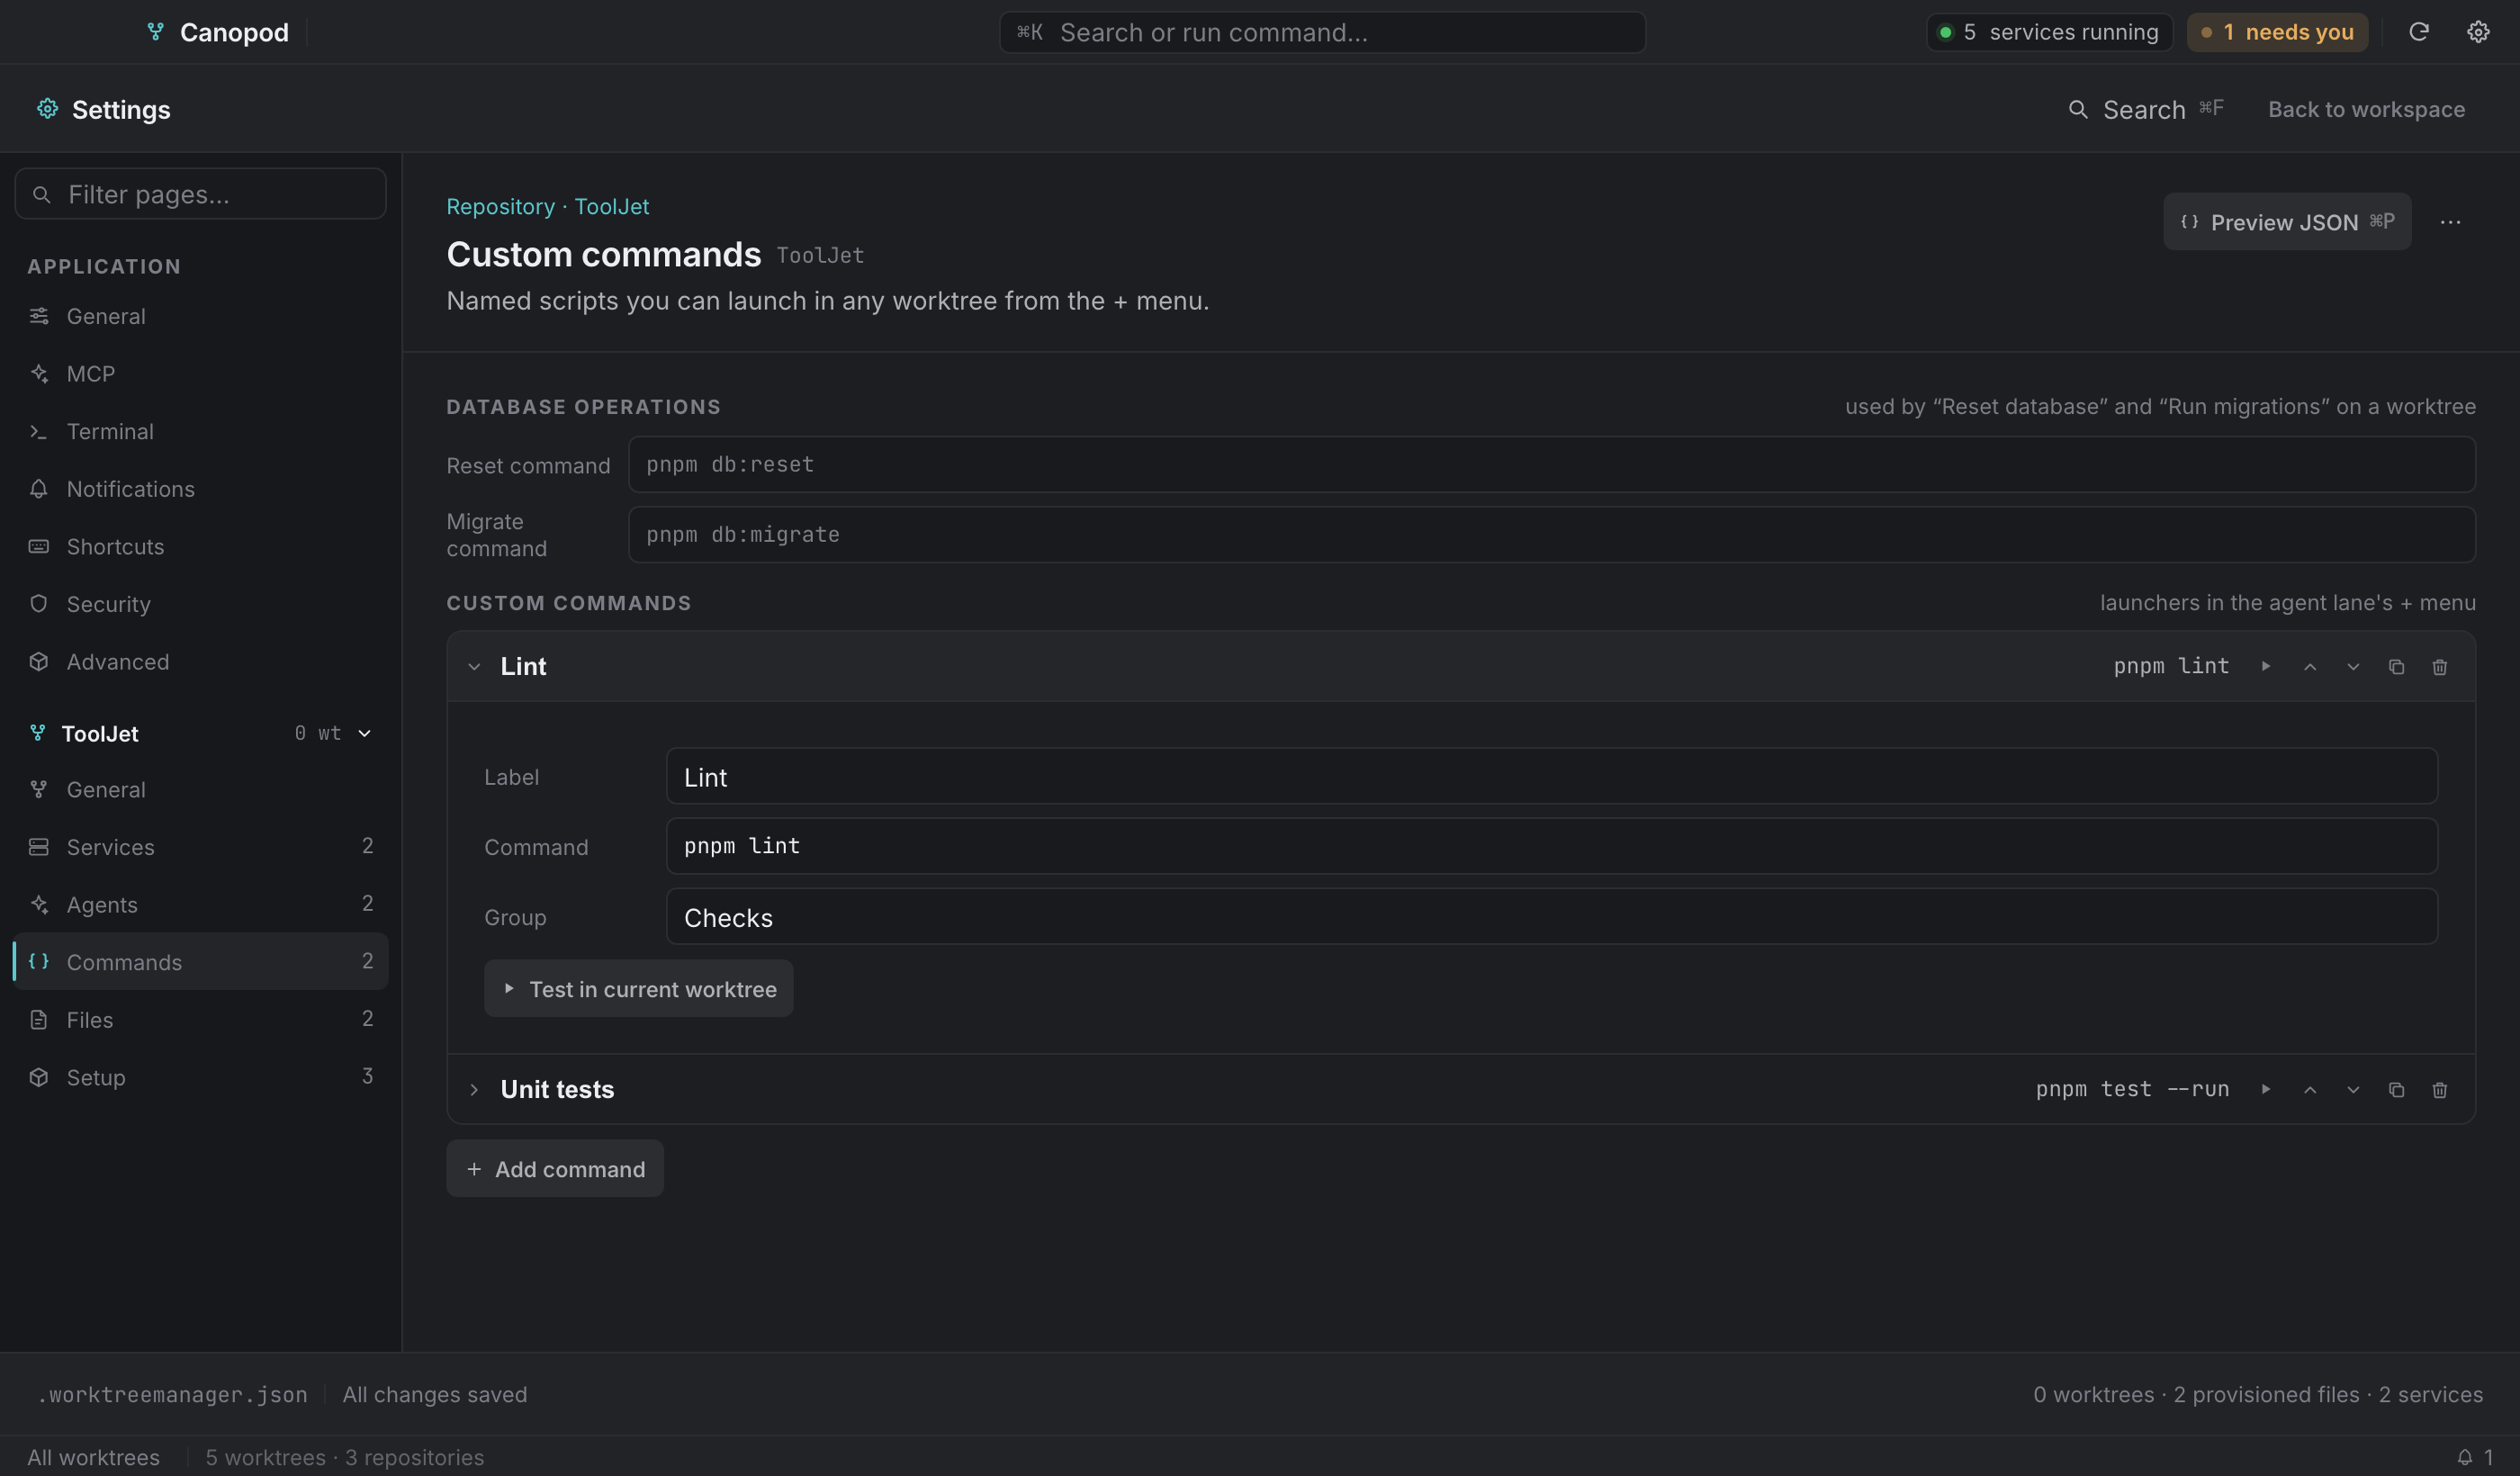Run the Unit tests command play icon
The height and width of the screenshot is (1476, 2520).
pos(2265,1089)
